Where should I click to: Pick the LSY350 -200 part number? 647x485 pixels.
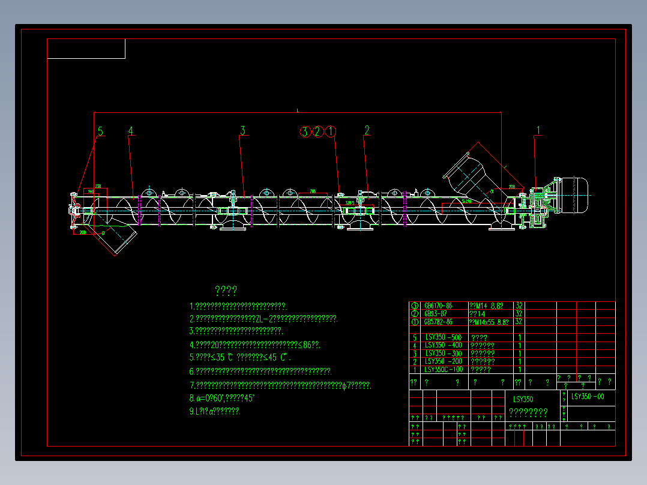point(443,361)
